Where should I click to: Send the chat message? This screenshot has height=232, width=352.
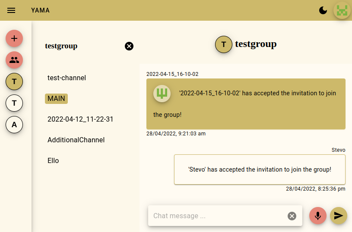339,216
